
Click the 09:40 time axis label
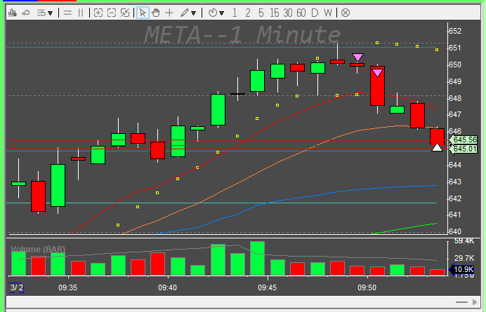coord(167,288)
